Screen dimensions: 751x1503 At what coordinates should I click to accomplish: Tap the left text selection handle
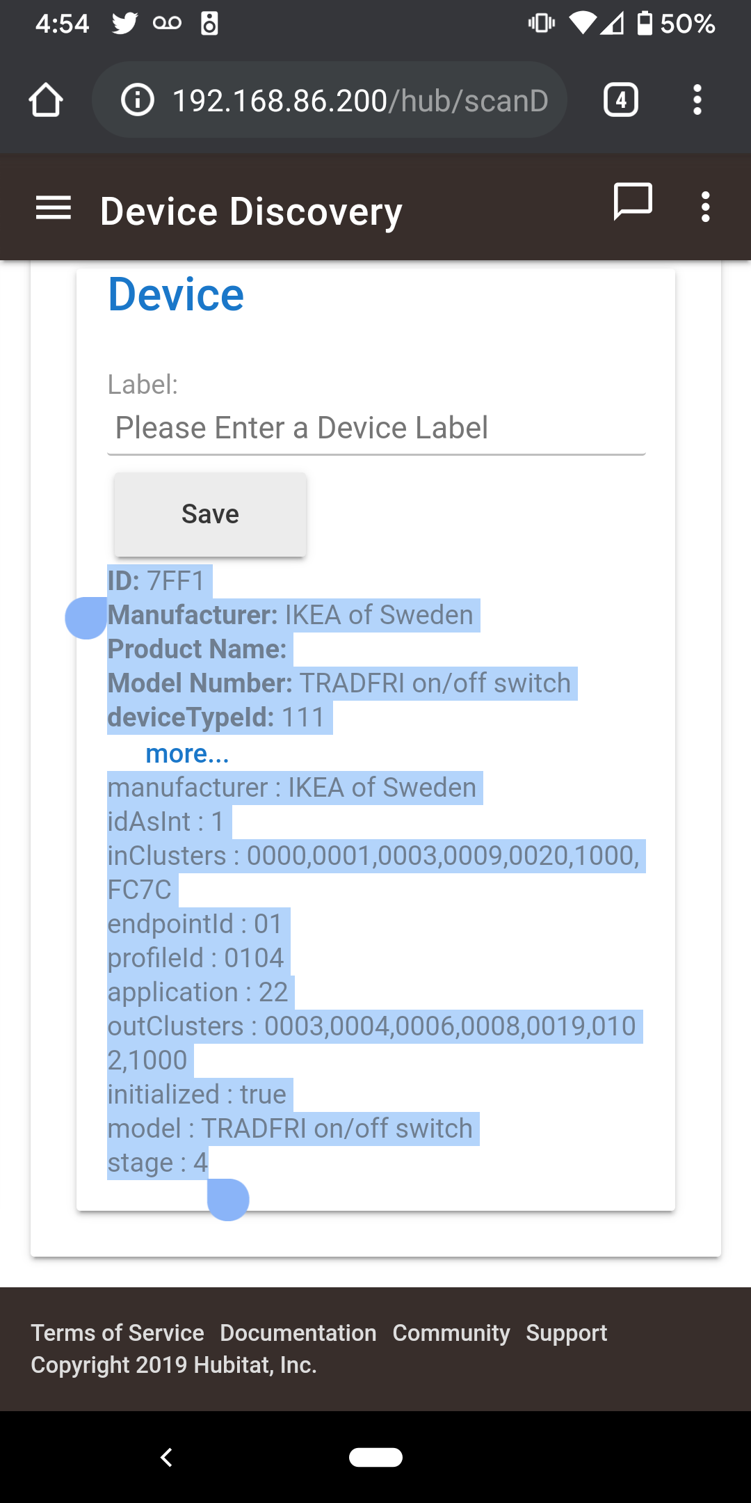(x=86, y=618)
